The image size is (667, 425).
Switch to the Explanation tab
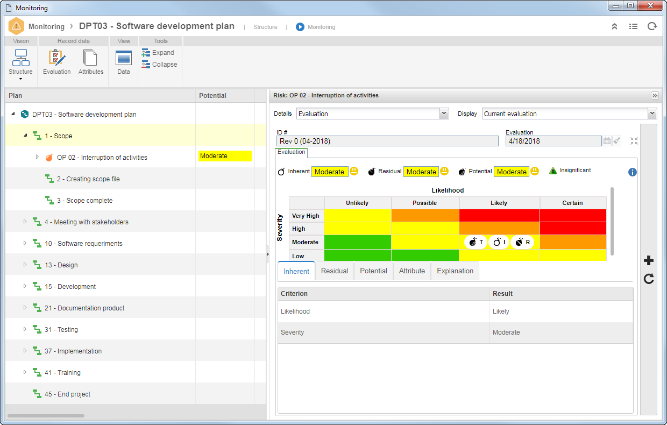[x=455, y=271]
